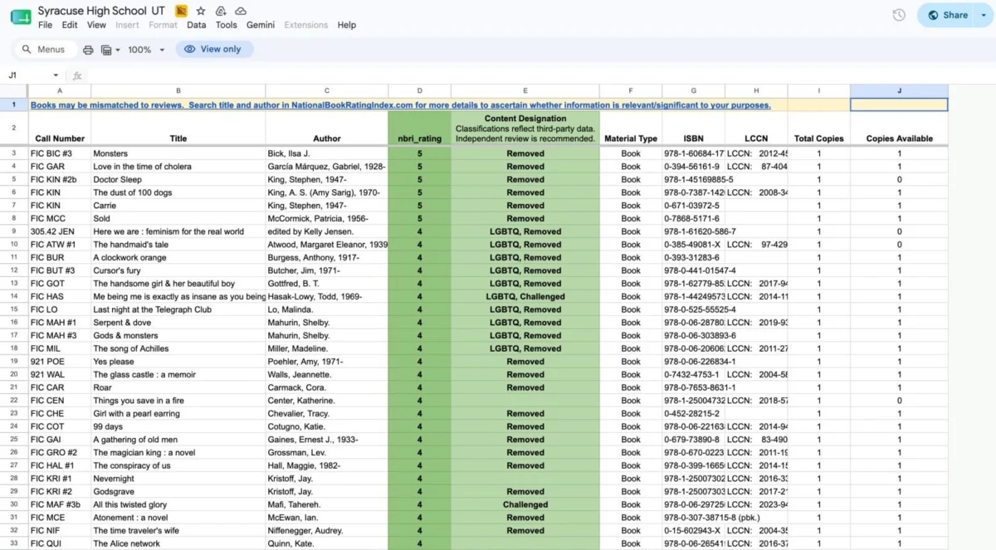Select the Challenged cell for All this twisted glory
The width and height of the screenshot is (996, 550).
tap(525, 504)
